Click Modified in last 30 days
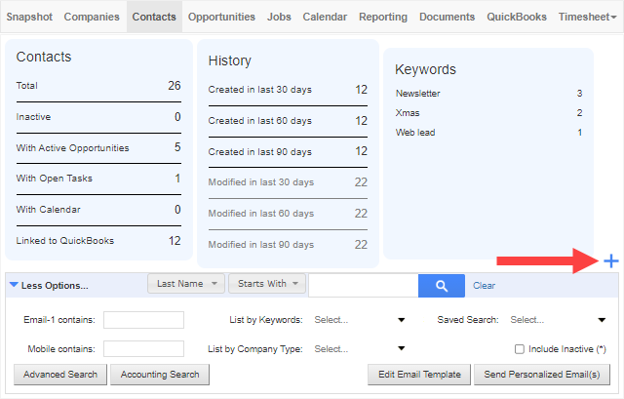This screenshot has height=399, width=624. tap(288, 182)
